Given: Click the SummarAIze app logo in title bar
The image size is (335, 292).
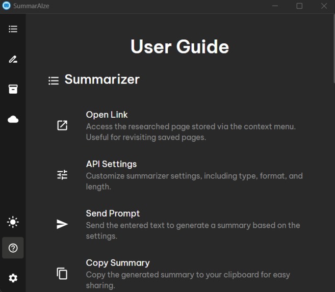Looking at the screenshot, I should point(6,6).
